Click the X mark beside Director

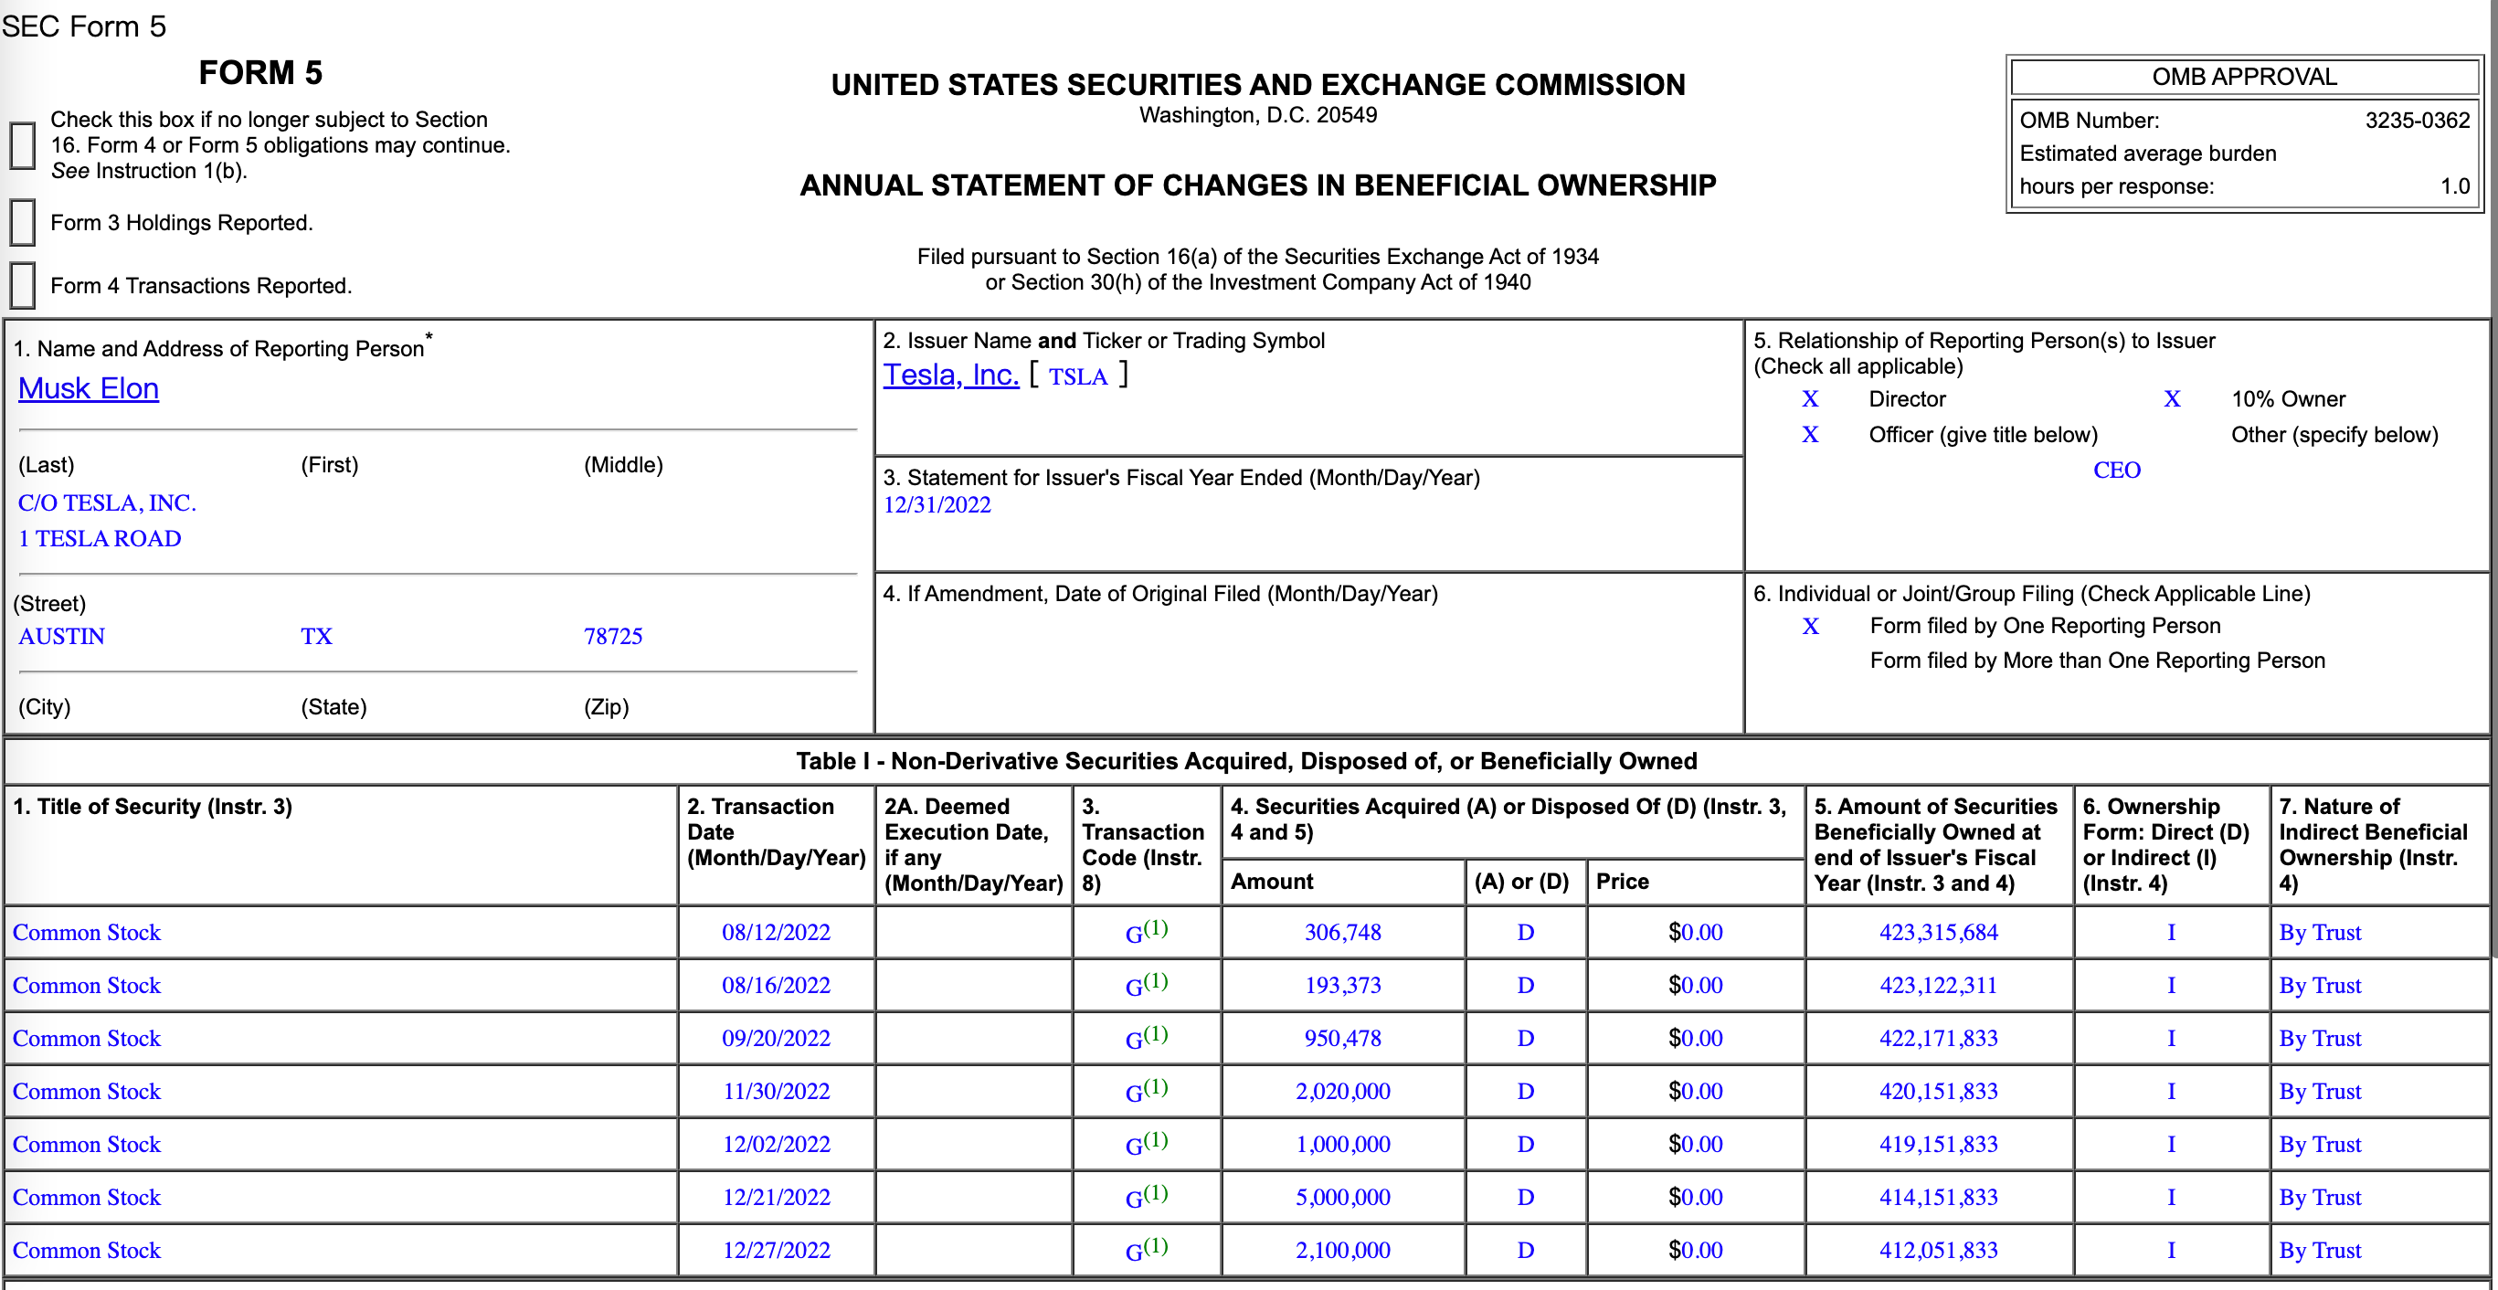click(x=1809, y=398)
